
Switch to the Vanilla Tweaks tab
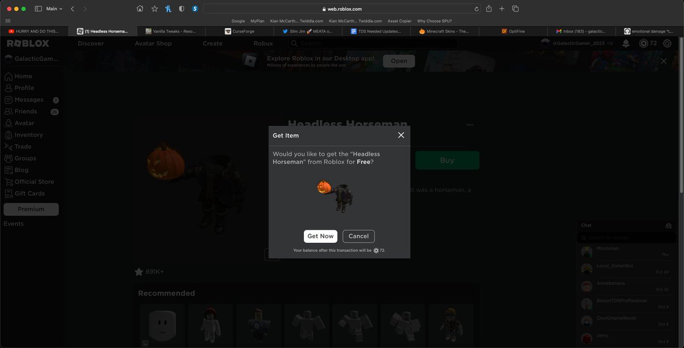(x=171, y=31)
